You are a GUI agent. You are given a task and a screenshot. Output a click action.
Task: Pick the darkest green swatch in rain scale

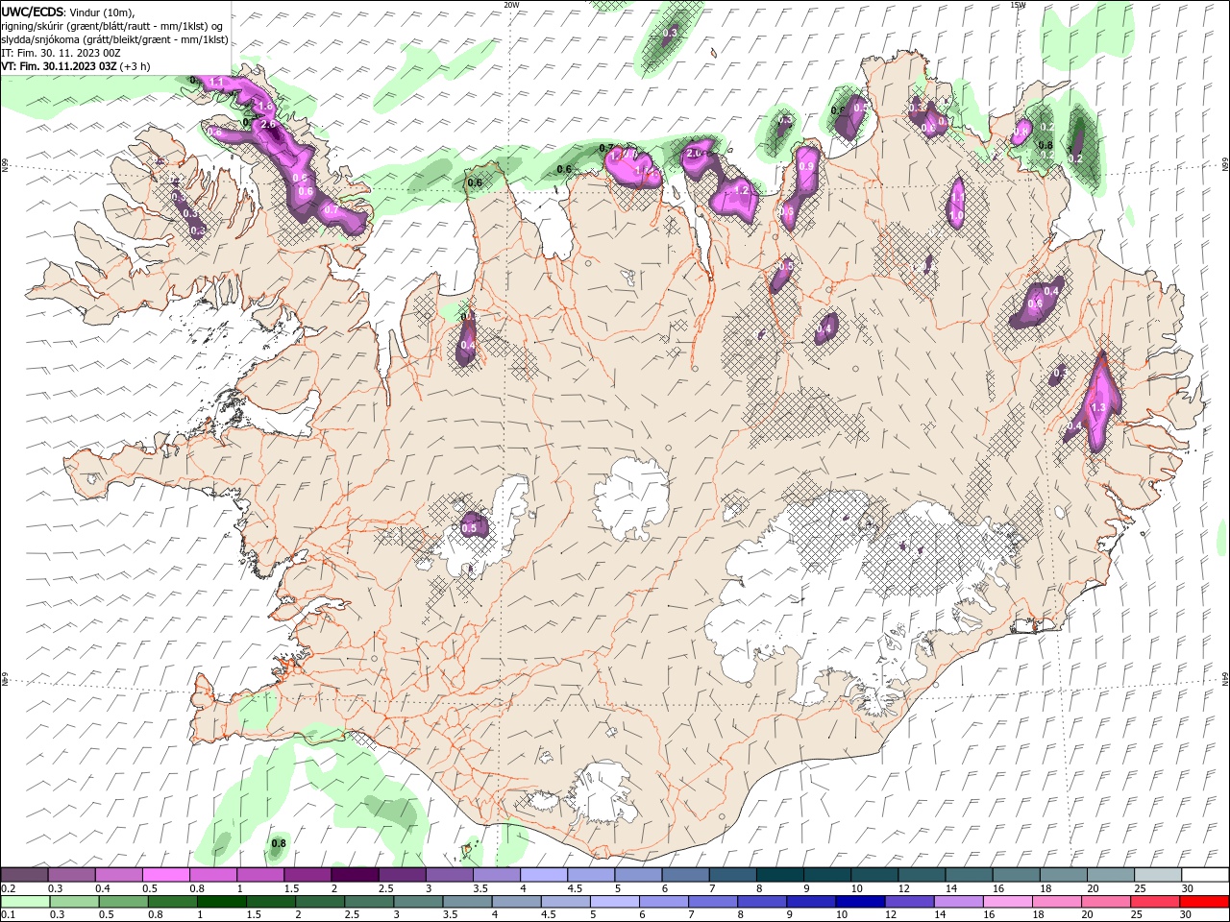coord(222,902)
